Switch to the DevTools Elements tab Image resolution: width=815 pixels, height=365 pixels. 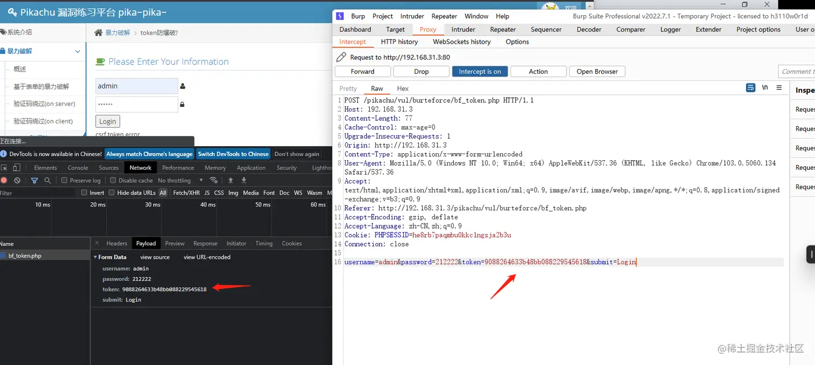[45, 168]
